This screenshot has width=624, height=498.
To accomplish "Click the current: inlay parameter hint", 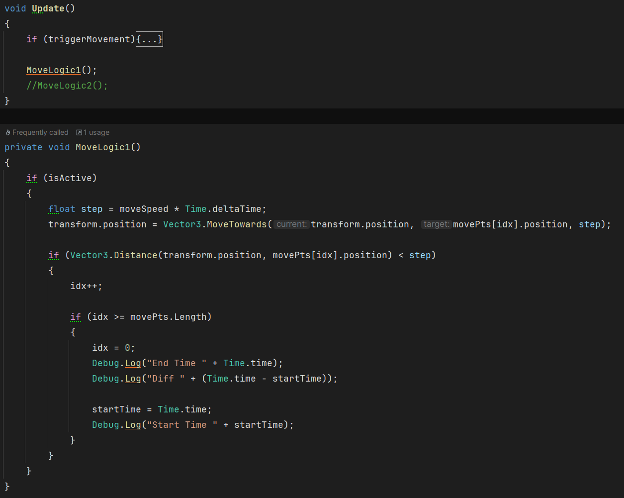I will (291, 224).
